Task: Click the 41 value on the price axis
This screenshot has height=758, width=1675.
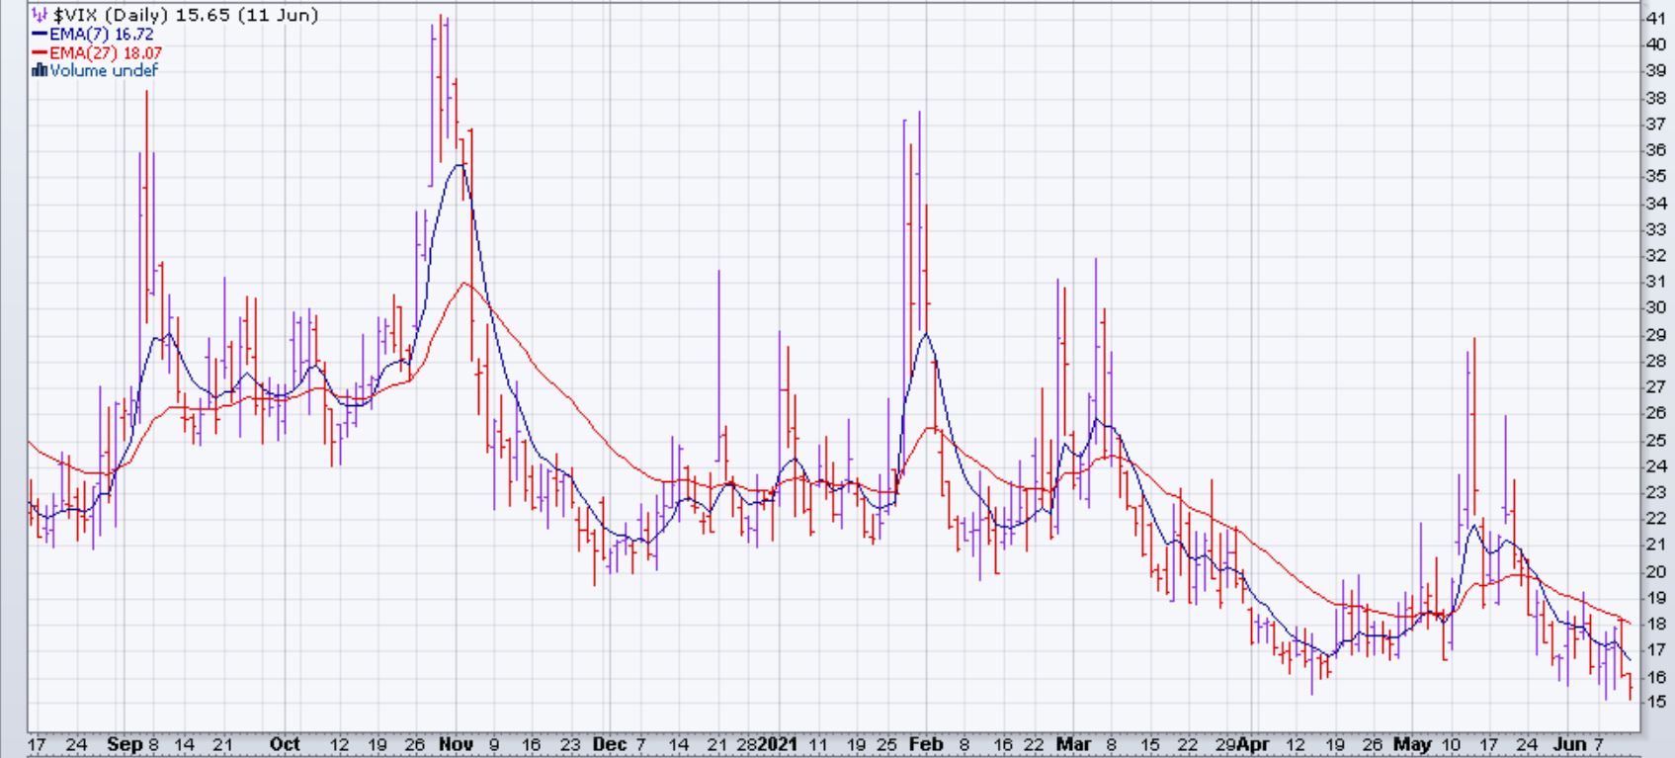Action: pyautogui.click(x=1655, y=18)
